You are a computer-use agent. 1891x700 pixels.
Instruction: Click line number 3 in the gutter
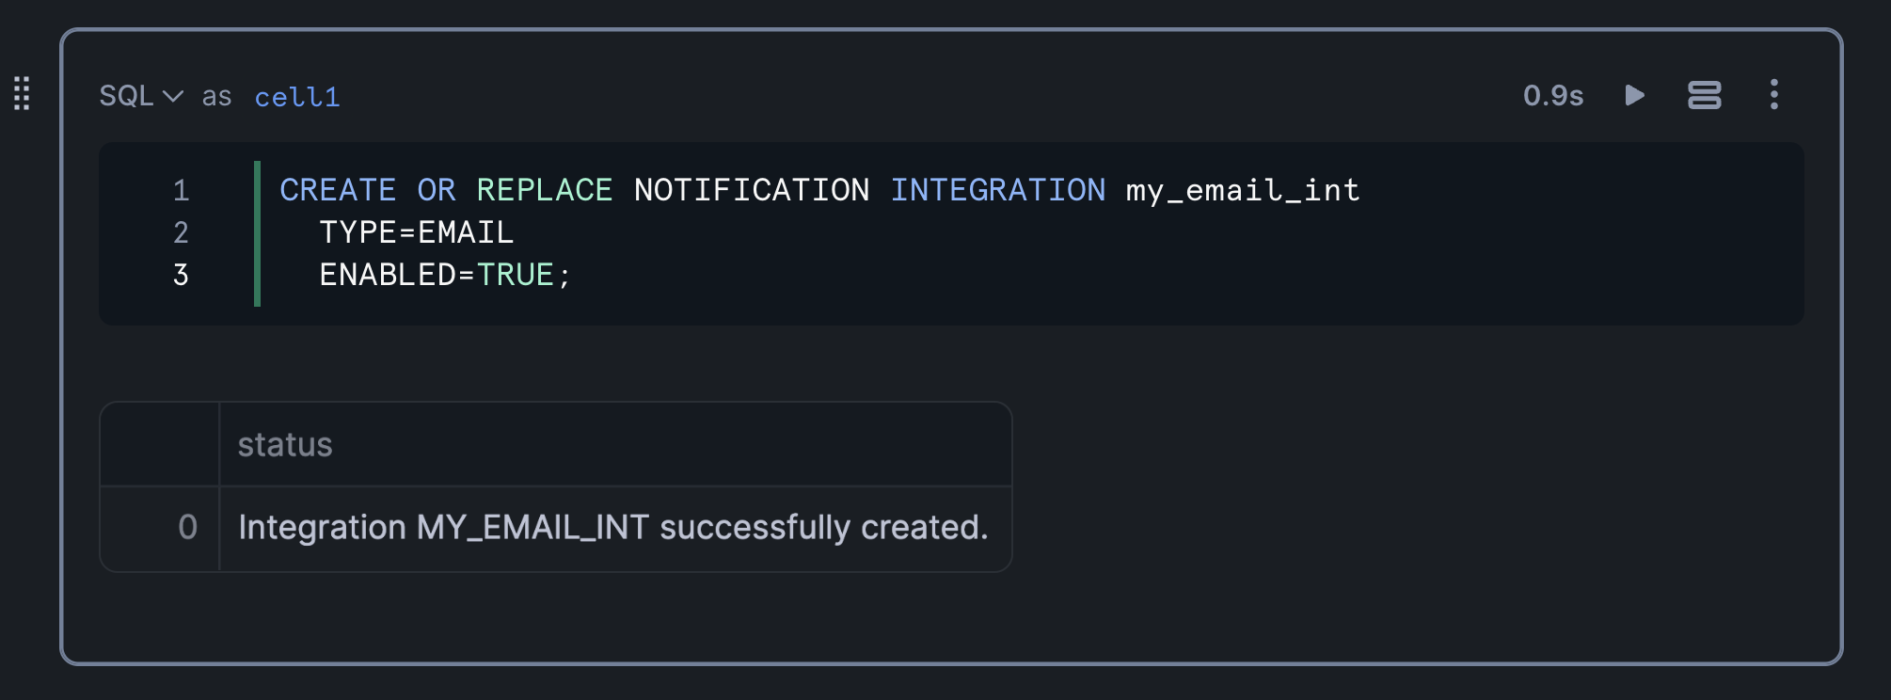(x=182, y=275)
